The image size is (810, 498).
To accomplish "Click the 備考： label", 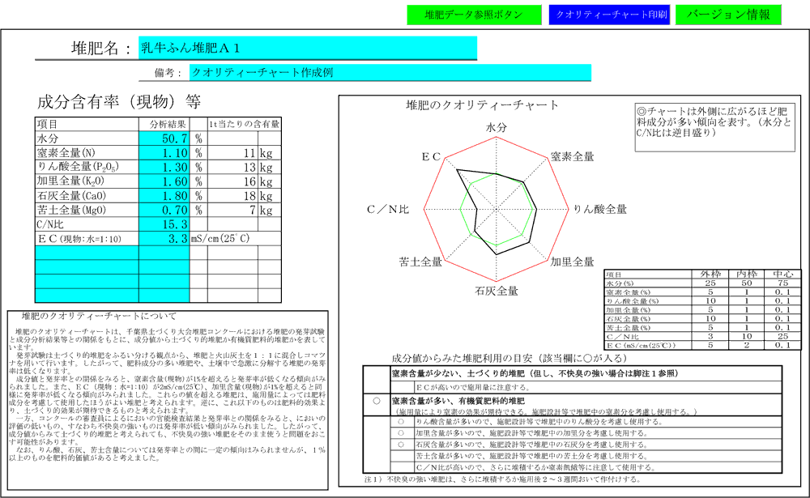I will (168, 73).
